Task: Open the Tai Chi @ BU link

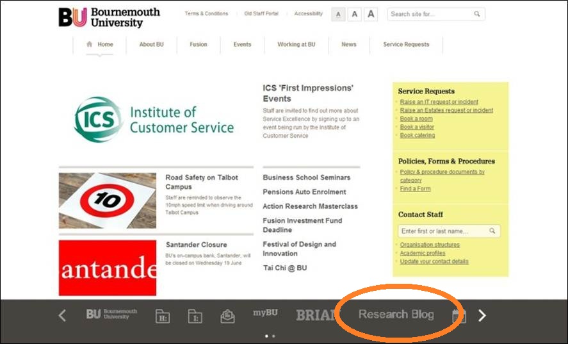Action: click(x=285, y=268)
